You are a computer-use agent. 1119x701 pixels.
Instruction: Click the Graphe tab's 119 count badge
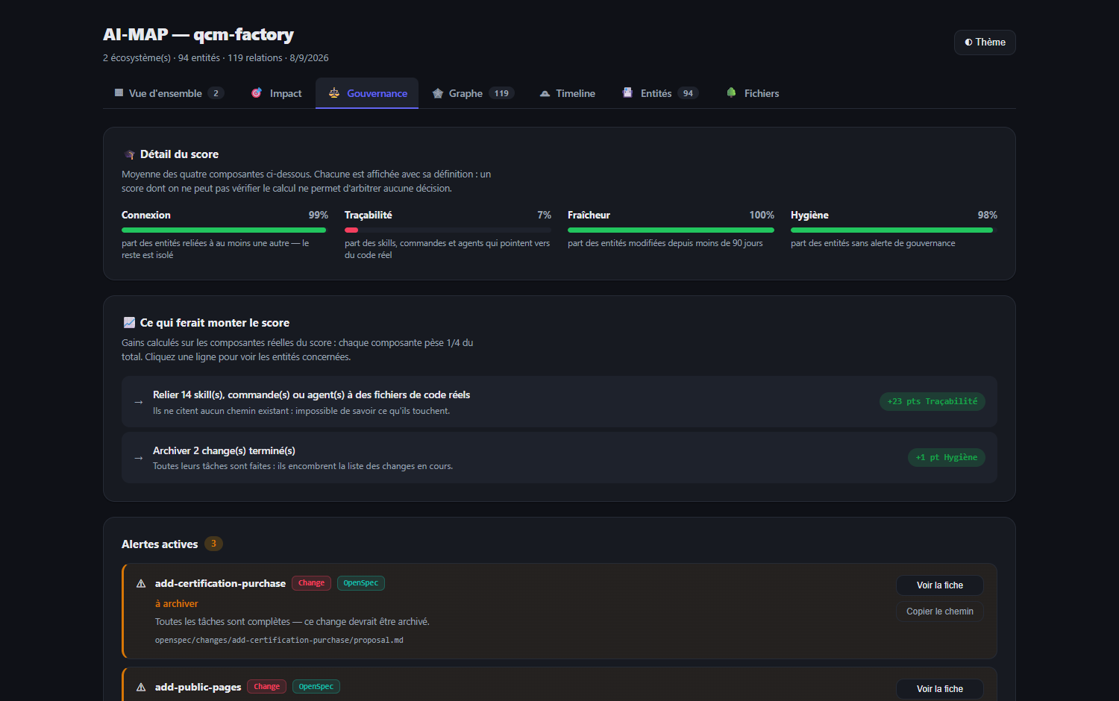501,93
